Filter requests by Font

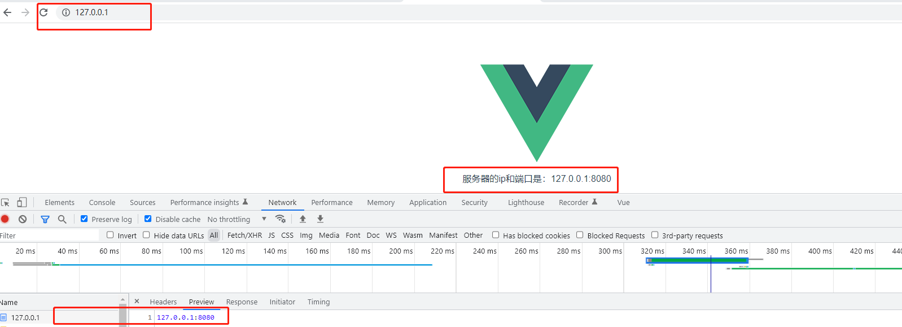(353, 236)
